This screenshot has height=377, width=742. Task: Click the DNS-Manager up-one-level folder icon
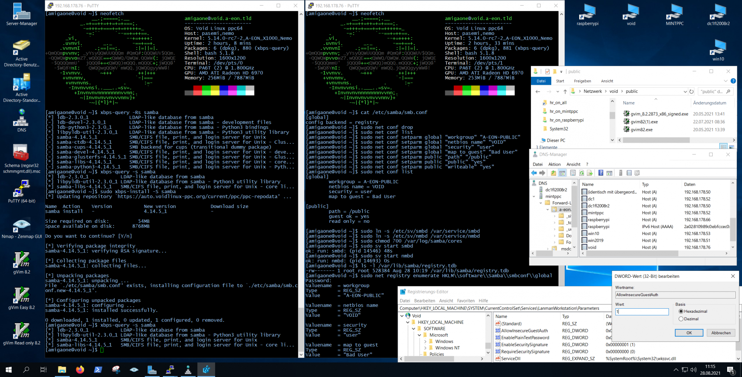coord(553,173)
